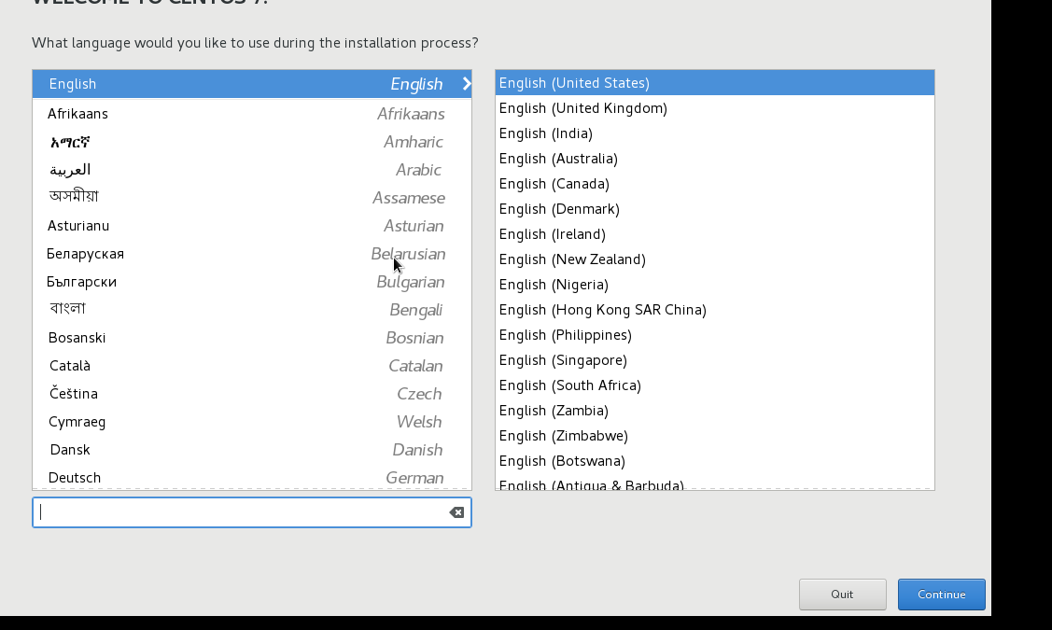Image resolution: width=1052 pixels, height=630 pixels.
Task: Clear the language search field icon
Action: (456, 512)
